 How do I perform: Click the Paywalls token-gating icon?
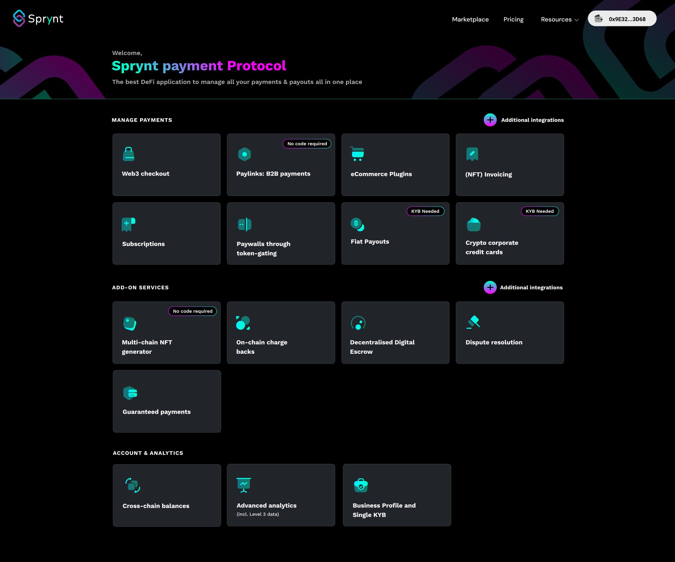point(245,224)
